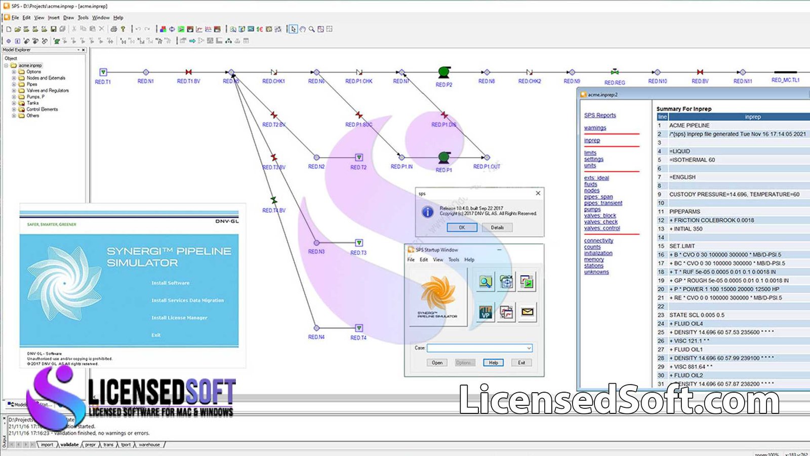The height and width of the screenshot is (456, 810).
Task: Open the Insert menu
Action: tap(54, 17)
